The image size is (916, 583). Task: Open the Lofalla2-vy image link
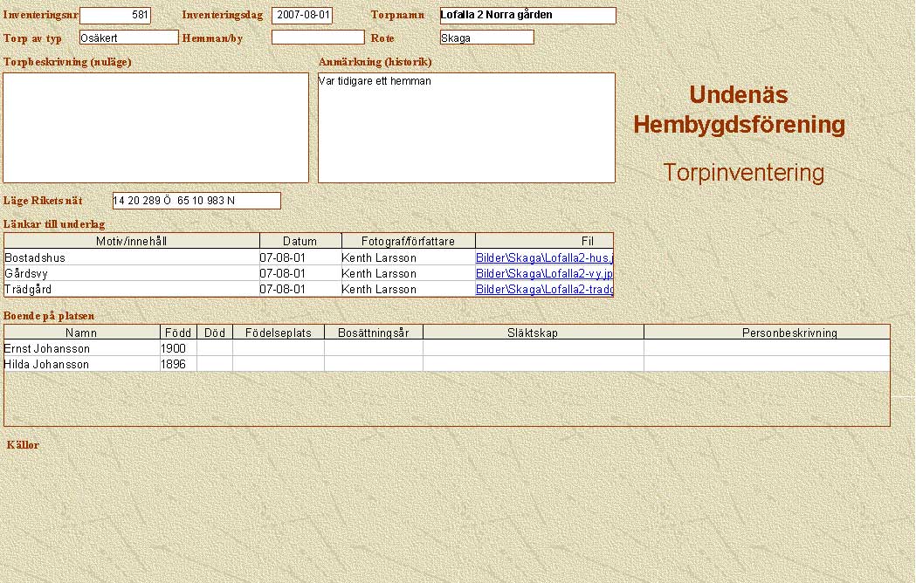[544, 274]
